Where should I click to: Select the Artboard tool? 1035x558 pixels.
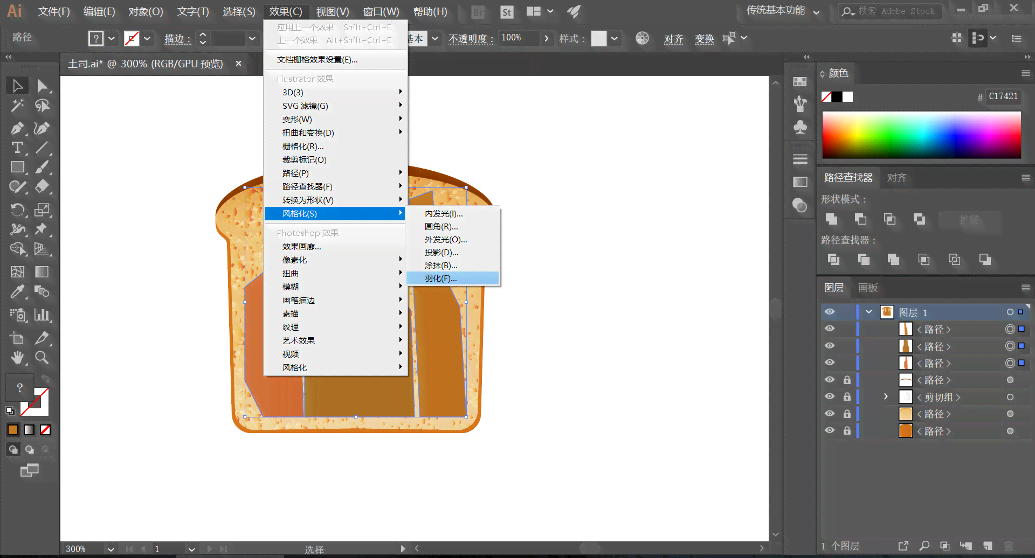click(17, 338)
